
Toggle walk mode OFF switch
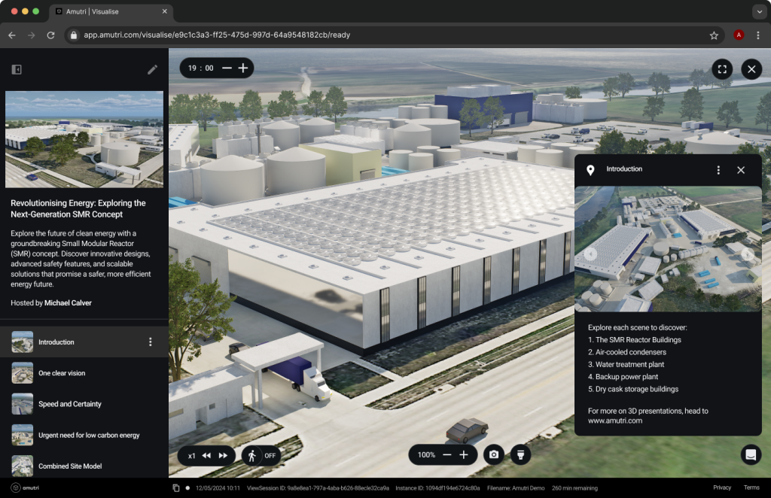pyautogui.click(x=260, y=455)
